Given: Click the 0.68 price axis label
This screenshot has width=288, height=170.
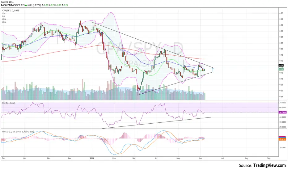Looking at the screenshot, I should click(x=281, y=85).
